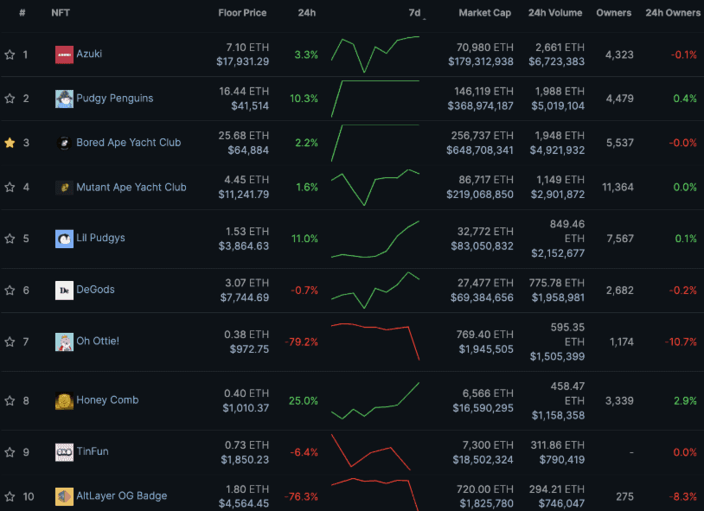Click the Mutant Ape Yacht Club icon
The width and height of the screenshot is (704, 511).
tap(64, 188)
